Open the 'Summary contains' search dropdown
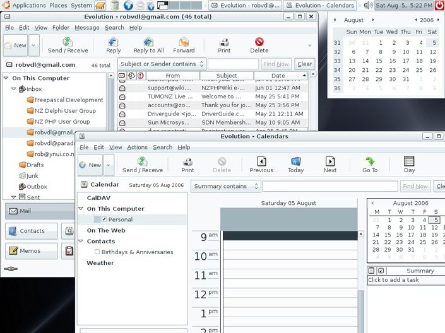445x333 pixels. [225, 186]
